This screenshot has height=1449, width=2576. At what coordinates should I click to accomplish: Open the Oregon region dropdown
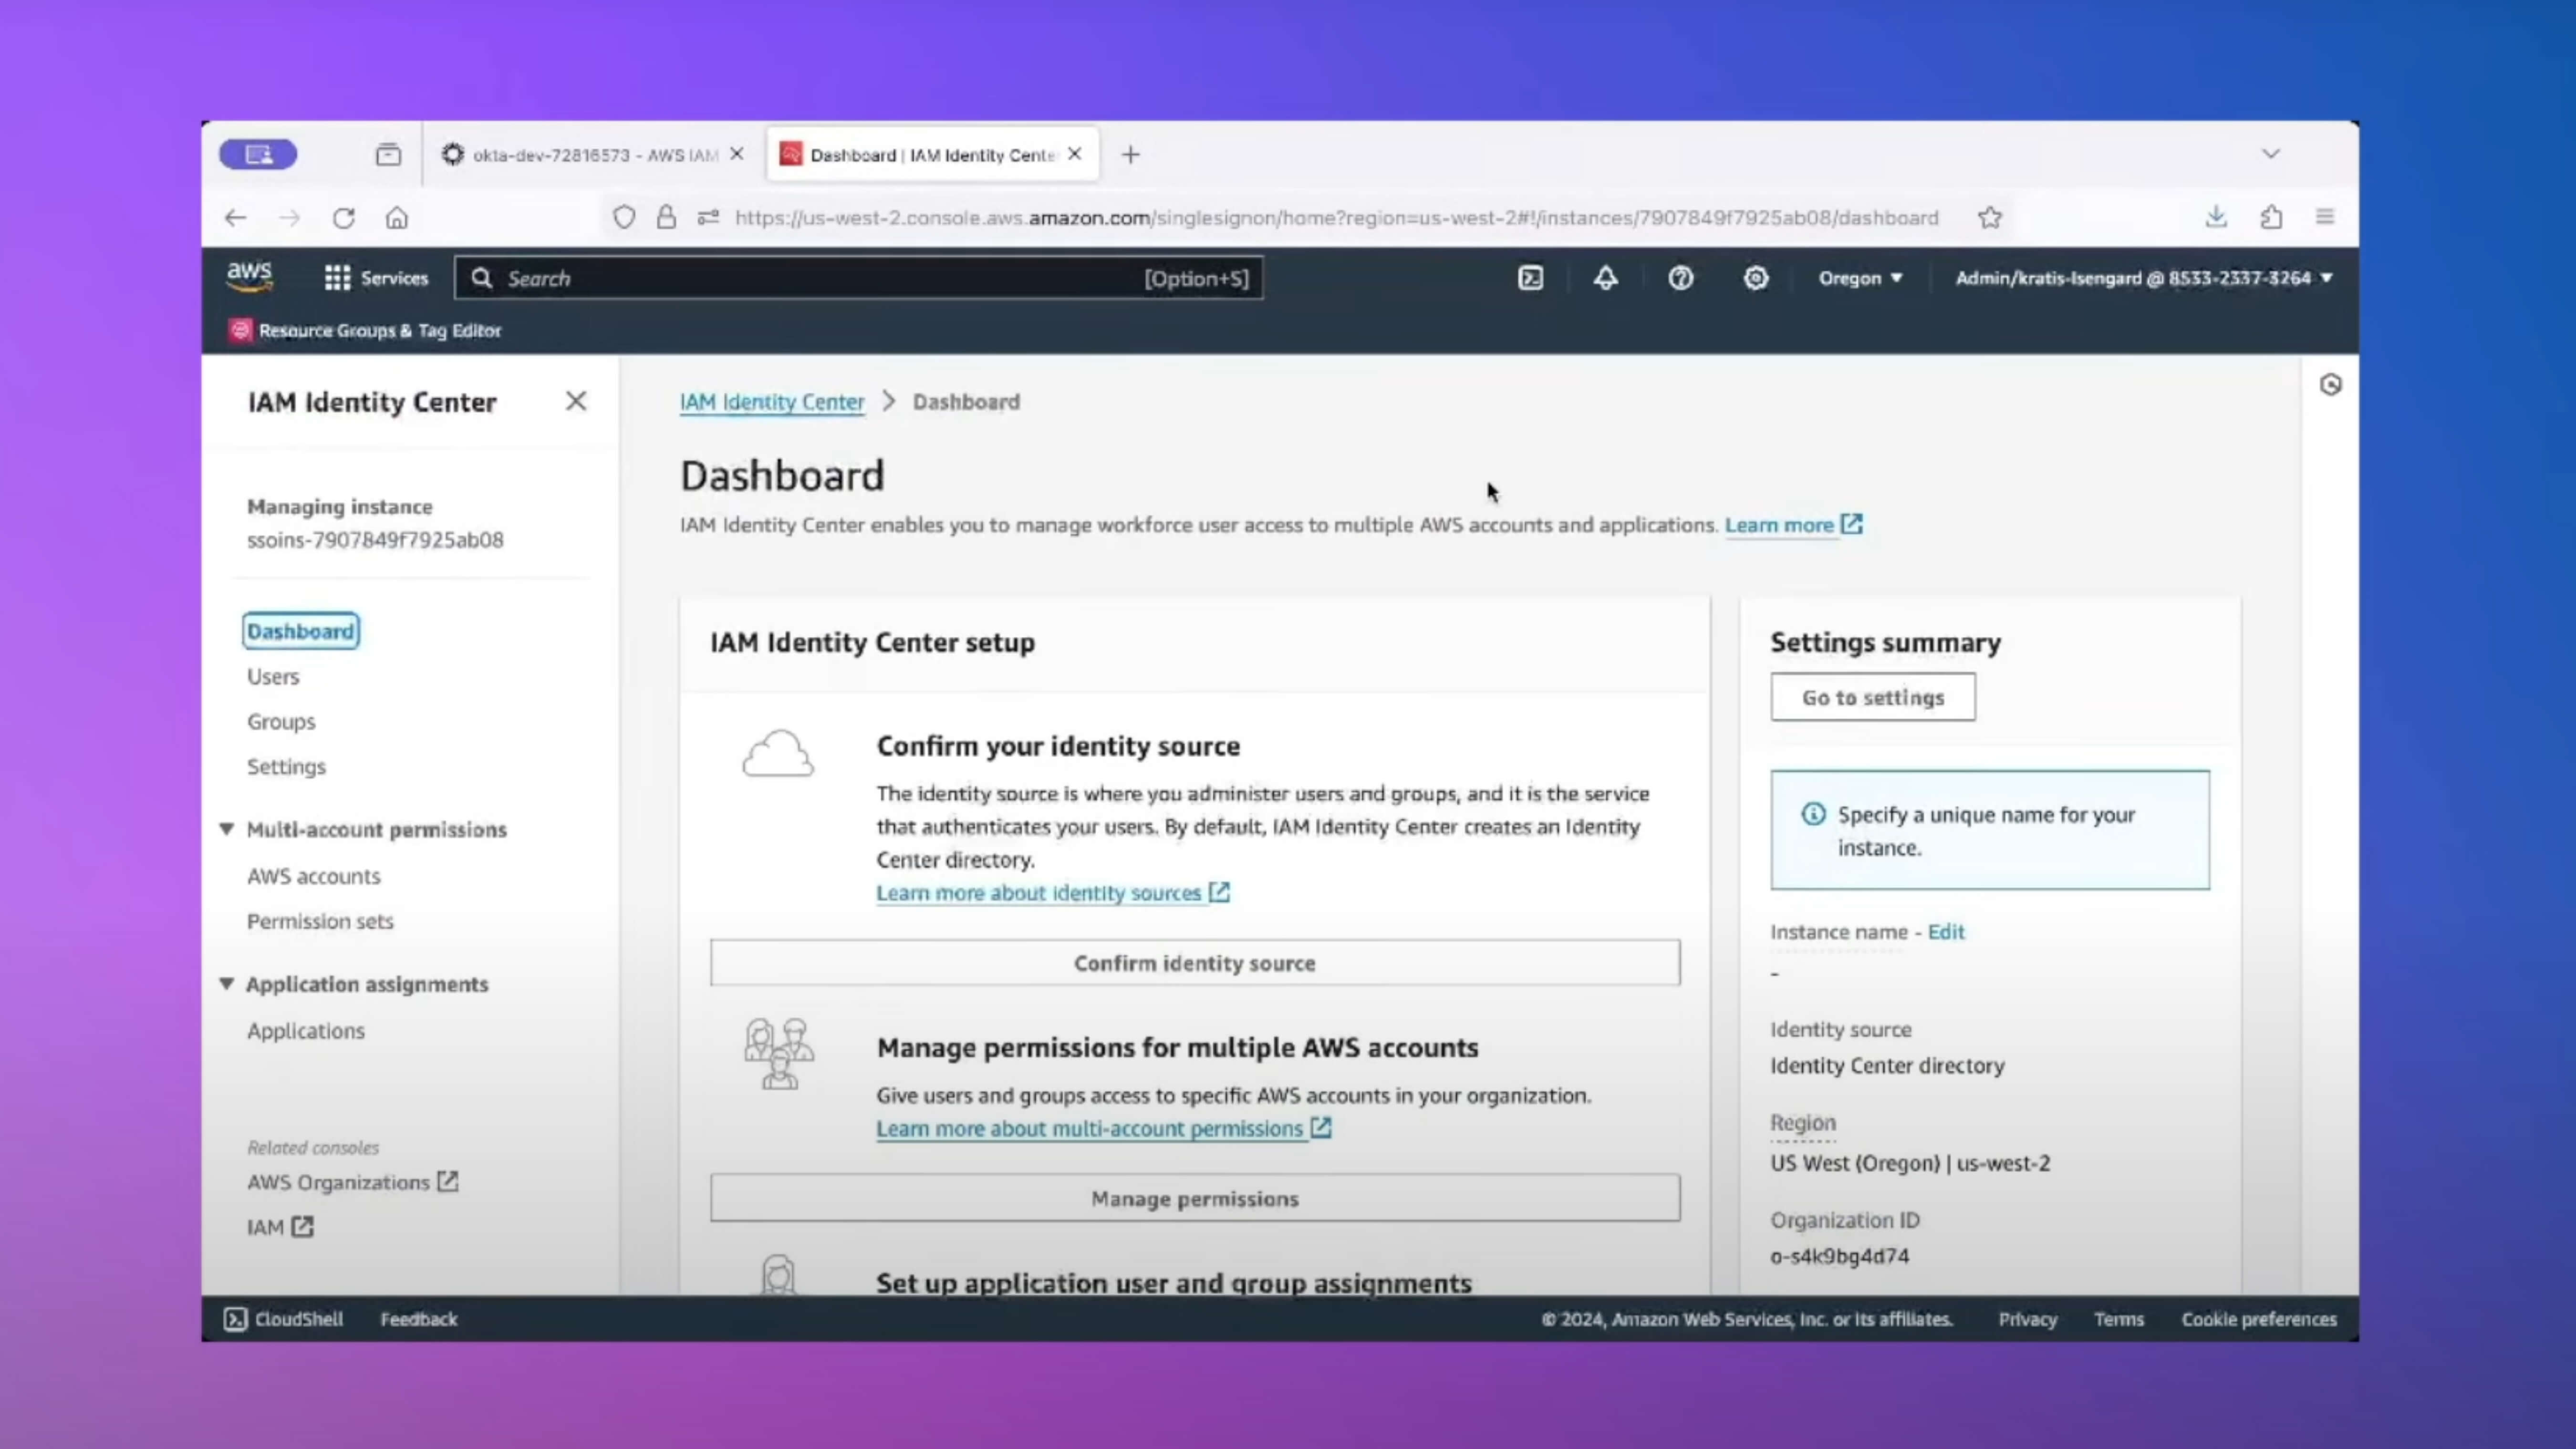tap(1859, 278)
